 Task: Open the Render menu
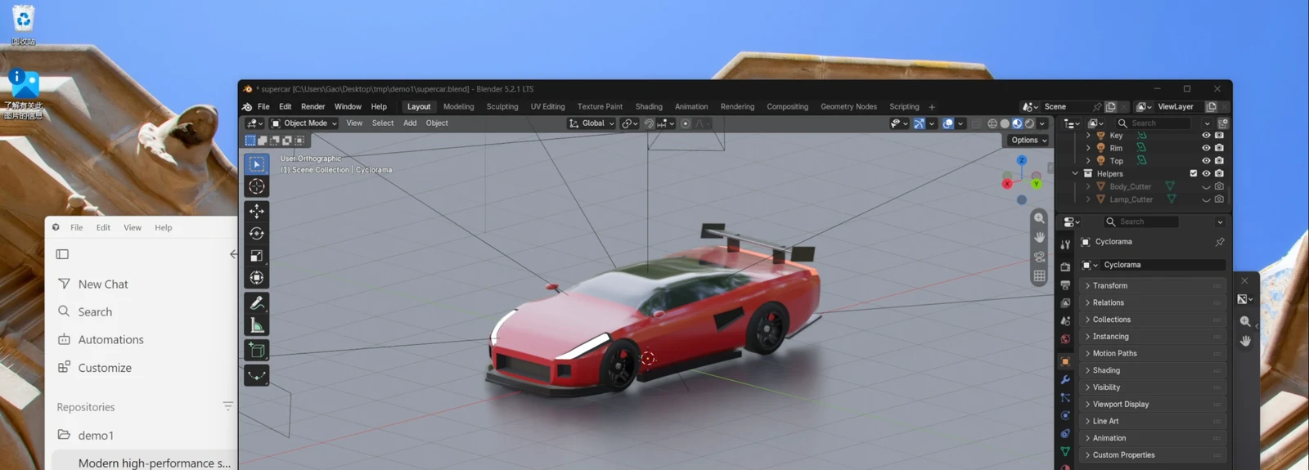coord(313,107)
